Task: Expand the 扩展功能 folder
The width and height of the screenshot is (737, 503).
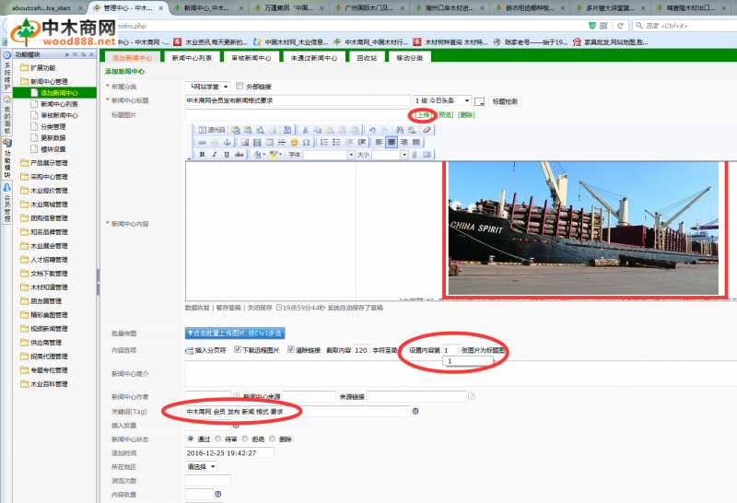Action: (38, 67)
